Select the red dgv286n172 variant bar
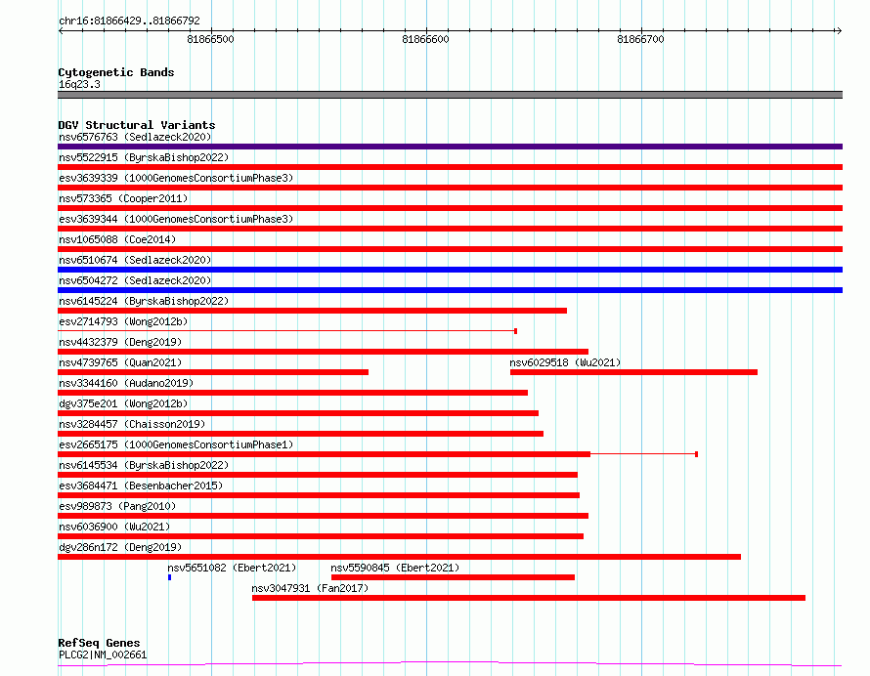Viewport: 870px width, 676px height. coord(399,557)
